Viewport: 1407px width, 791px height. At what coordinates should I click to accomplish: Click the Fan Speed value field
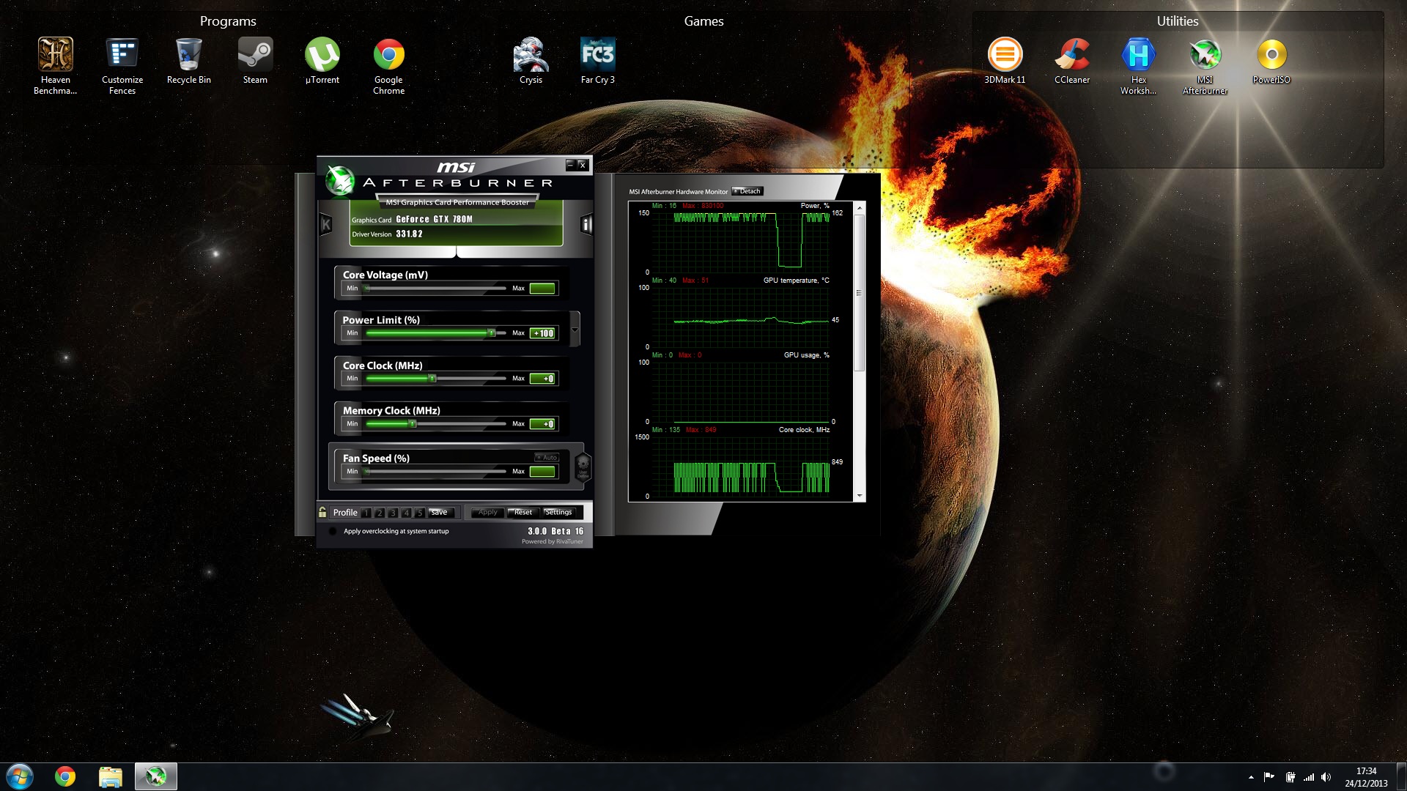(542, 472)
